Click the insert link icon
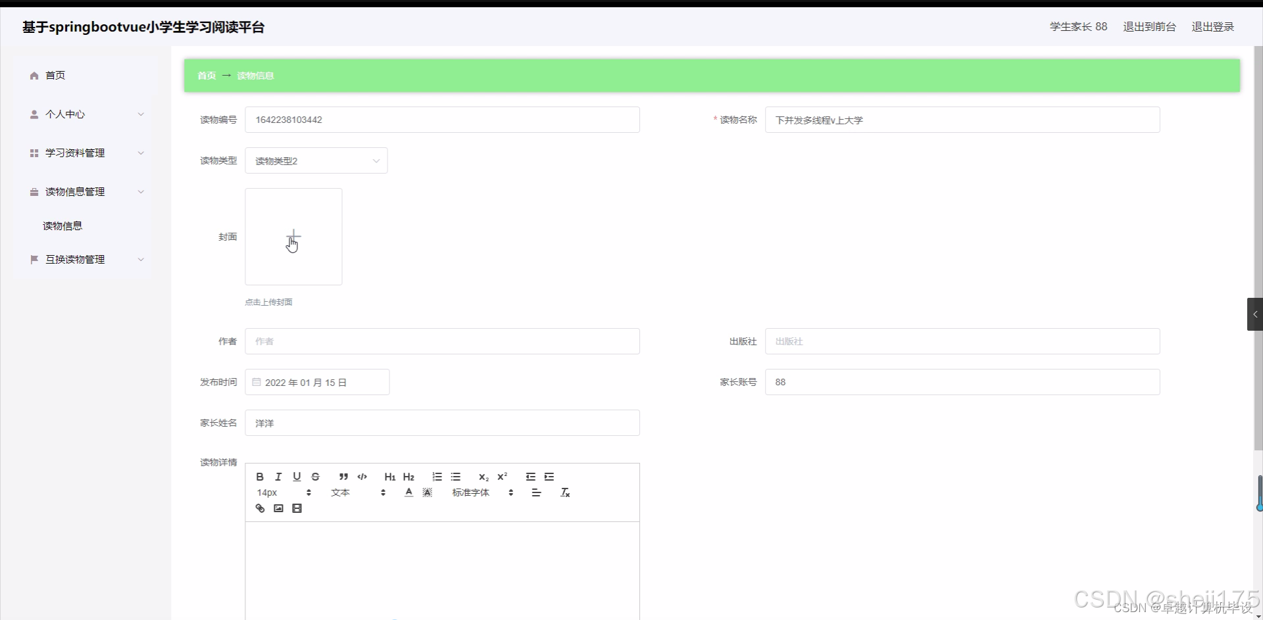 [260, 508]
